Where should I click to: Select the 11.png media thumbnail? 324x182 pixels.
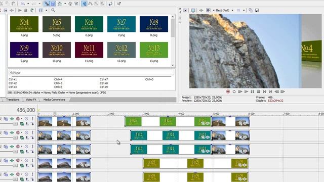point(89,50)
